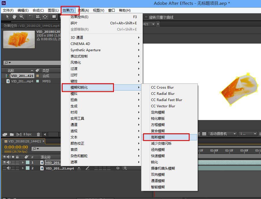Open the 活动摄像机 view dropdown
The width and height of the screenshot is (261, 199).
click(224, 134)
